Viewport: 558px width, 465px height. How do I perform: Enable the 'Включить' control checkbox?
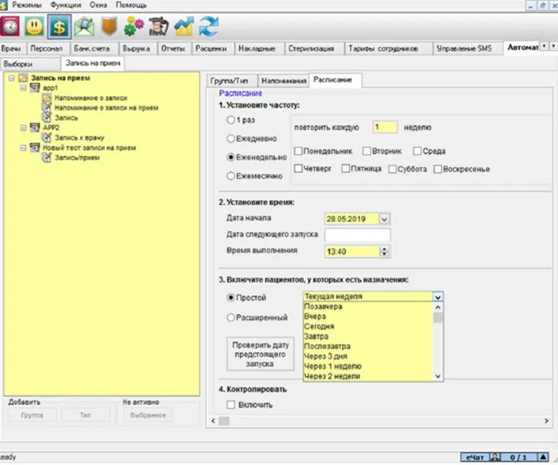coord(231,405)
